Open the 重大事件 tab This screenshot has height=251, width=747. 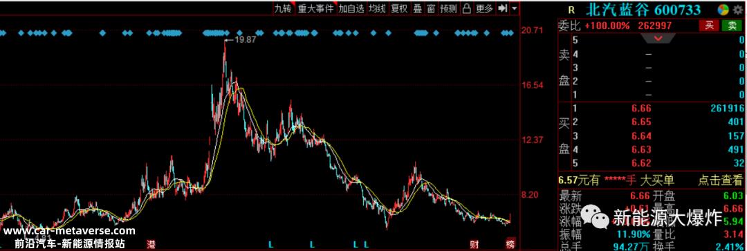point(316,8)
